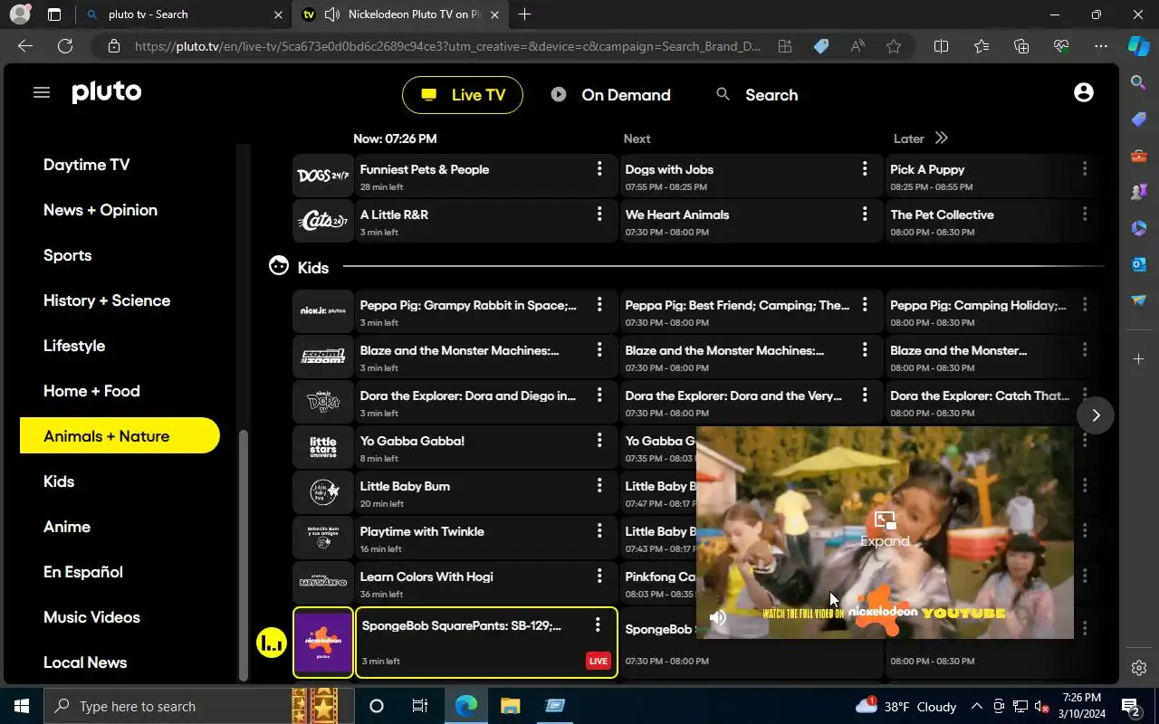
Task: Select the Dora TV channel logo
Action: pyautogui.click(x=323, y=403)
